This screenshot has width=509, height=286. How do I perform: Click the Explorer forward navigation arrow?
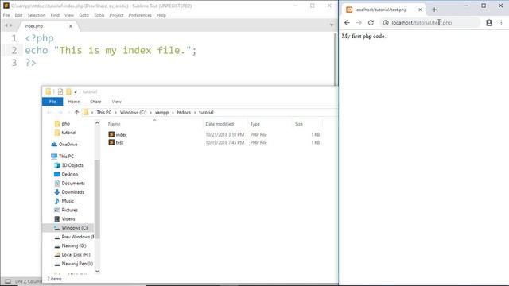click(60, 113)
